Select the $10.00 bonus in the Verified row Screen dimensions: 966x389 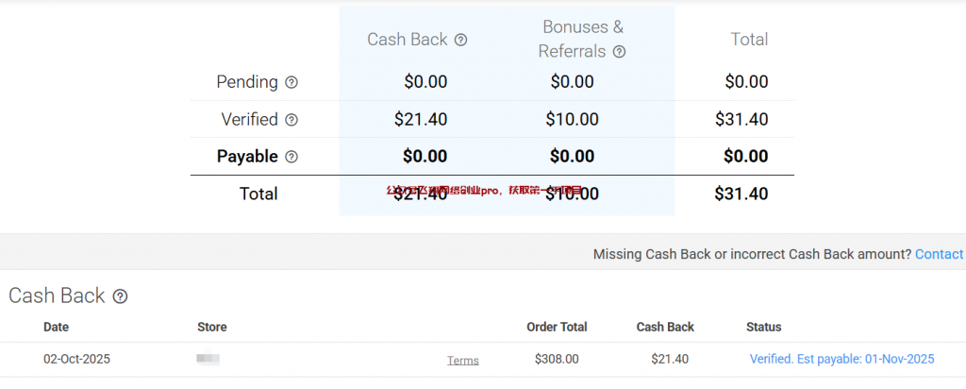point(572,120)
